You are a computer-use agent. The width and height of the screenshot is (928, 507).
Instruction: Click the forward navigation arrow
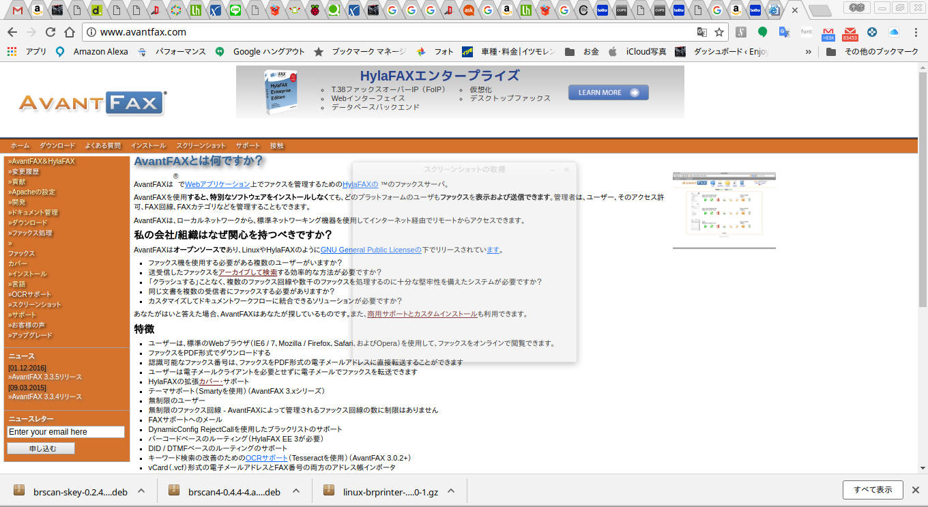[x=31, y=32]
